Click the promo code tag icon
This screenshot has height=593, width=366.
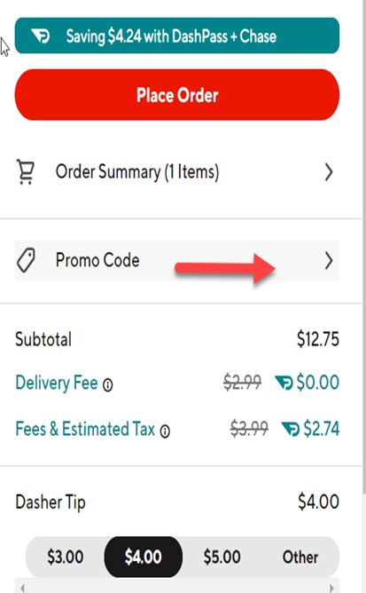[x=26, y=260]
